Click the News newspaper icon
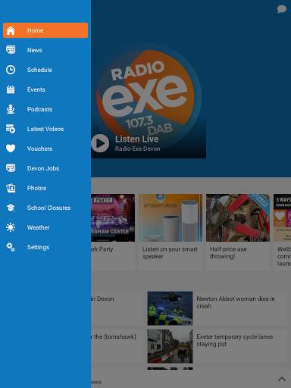 pyautogui.click(x=11, y=50)
